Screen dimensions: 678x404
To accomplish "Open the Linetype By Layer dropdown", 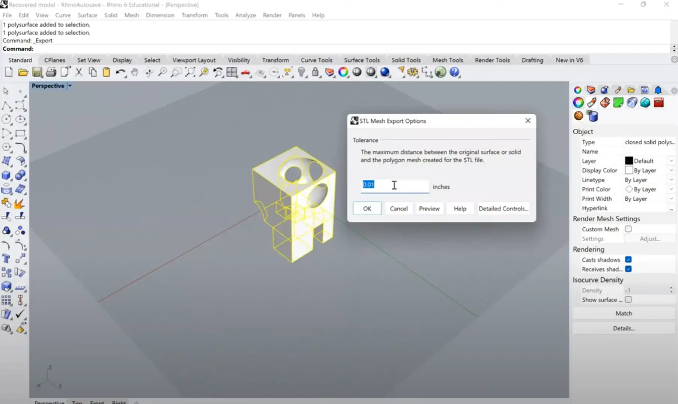I will (671, 180).
